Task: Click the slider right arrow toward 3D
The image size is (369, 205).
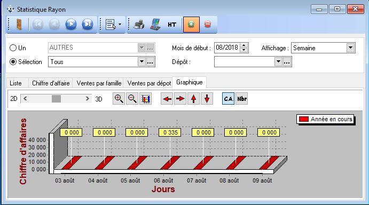Action: (x=88, y=99)
